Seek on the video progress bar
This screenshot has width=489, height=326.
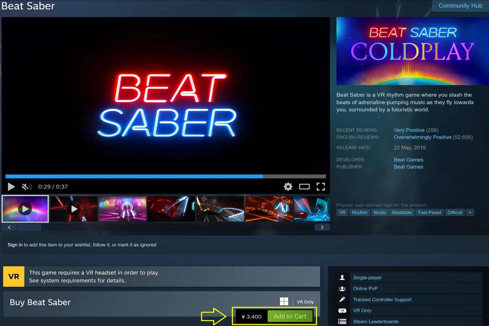tap(166, 176)
